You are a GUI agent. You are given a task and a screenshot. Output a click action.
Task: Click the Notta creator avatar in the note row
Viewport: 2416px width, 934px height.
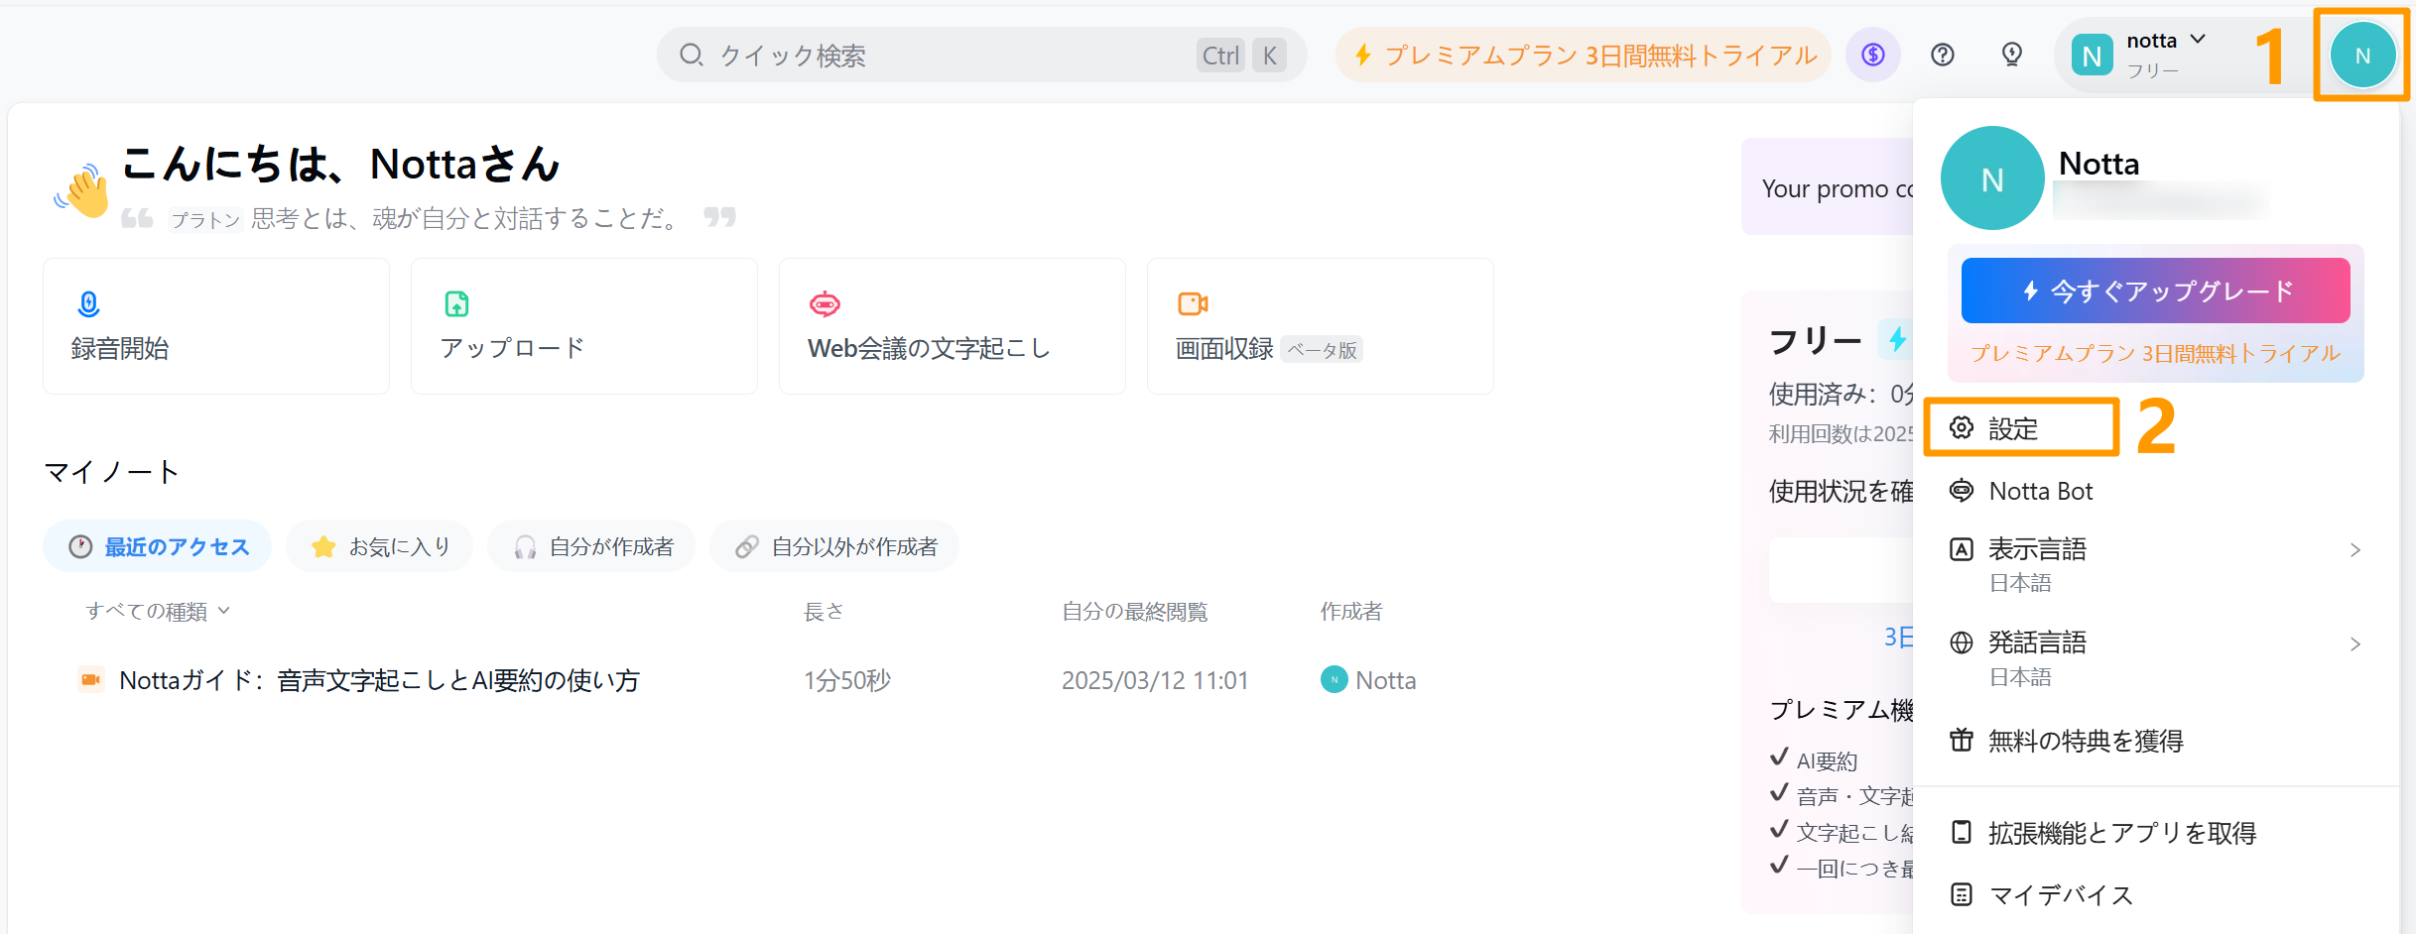click(1335, 679)
